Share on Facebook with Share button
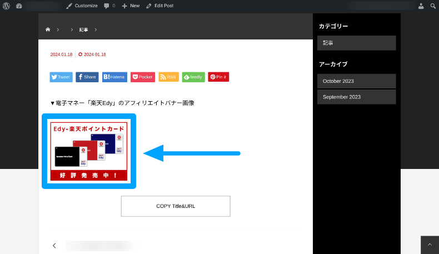 pyautogui.click(x=87, y=77)
